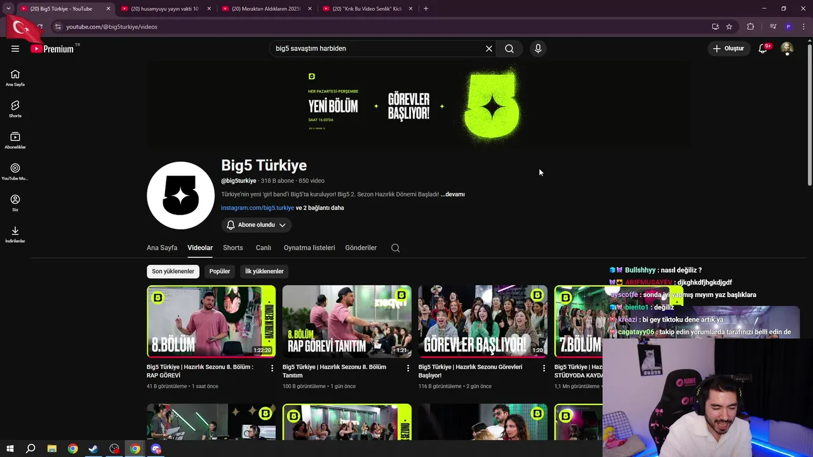Open the YouTube guide hamburger menu

[x=15, y=48]
